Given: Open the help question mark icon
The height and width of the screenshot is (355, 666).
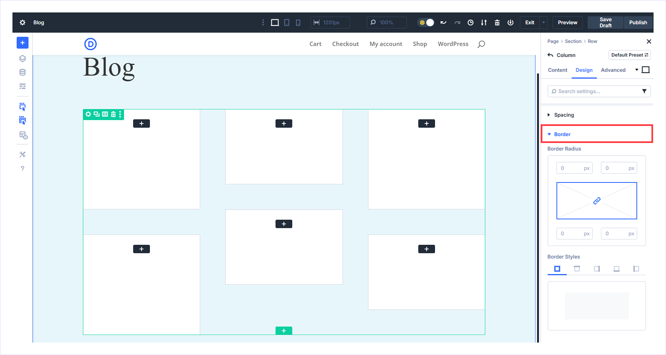Looking at the screenshot, I should pyautogui.click(x=22, y=169).
